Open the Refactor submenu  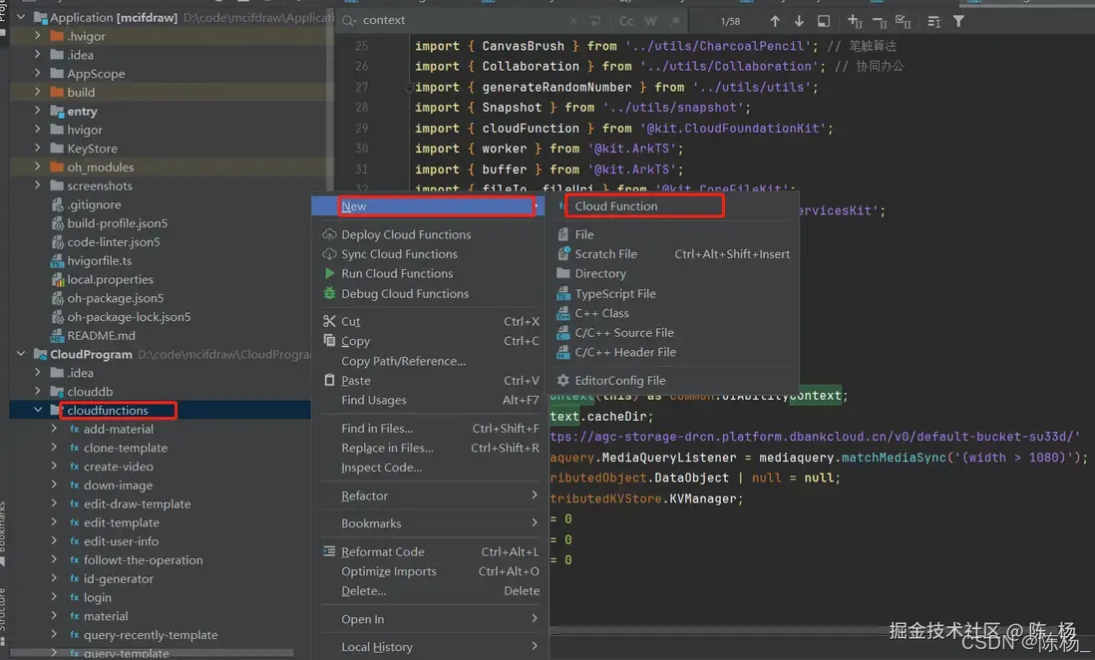point(430,495)
